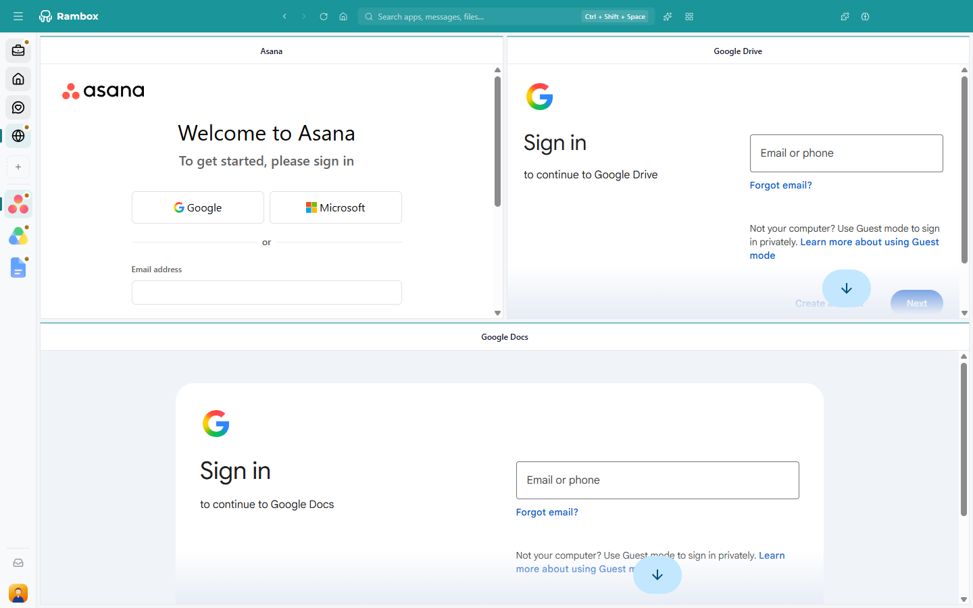Click Forgot email? in Google Docs panel
973x608 pixels.
point(547,512)
